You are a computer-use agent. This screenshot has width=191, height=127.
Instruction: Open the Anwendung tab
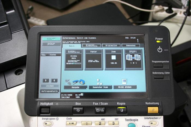(131, 46)
